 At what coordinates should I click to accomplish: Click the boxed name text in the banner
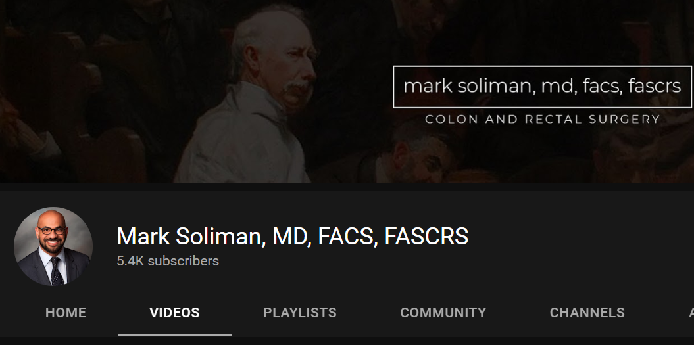[542, 87]
